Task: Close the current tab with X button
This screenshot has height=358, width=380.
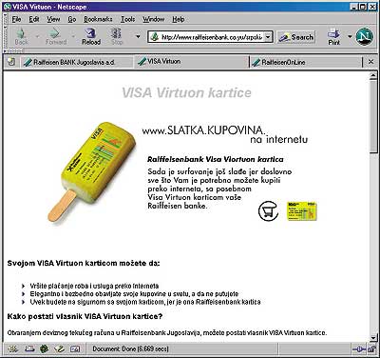Action: click(370, 62)
